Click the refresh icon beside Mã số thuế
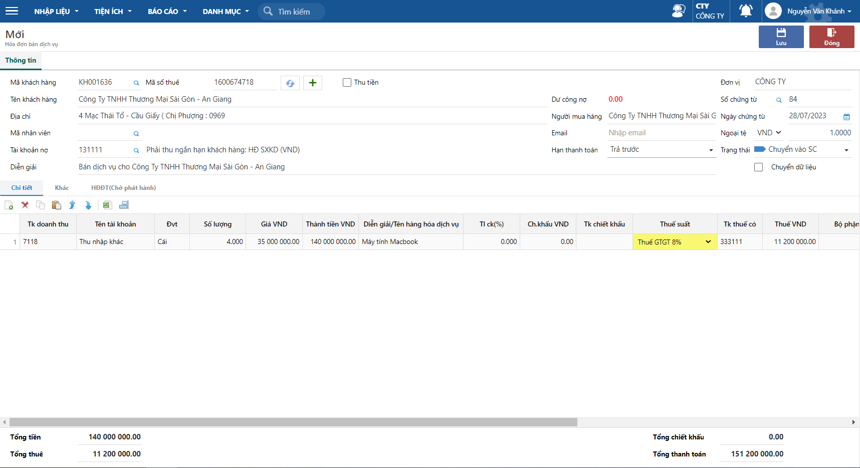Screen dimensions: 860x468 [x=290, y=83]
